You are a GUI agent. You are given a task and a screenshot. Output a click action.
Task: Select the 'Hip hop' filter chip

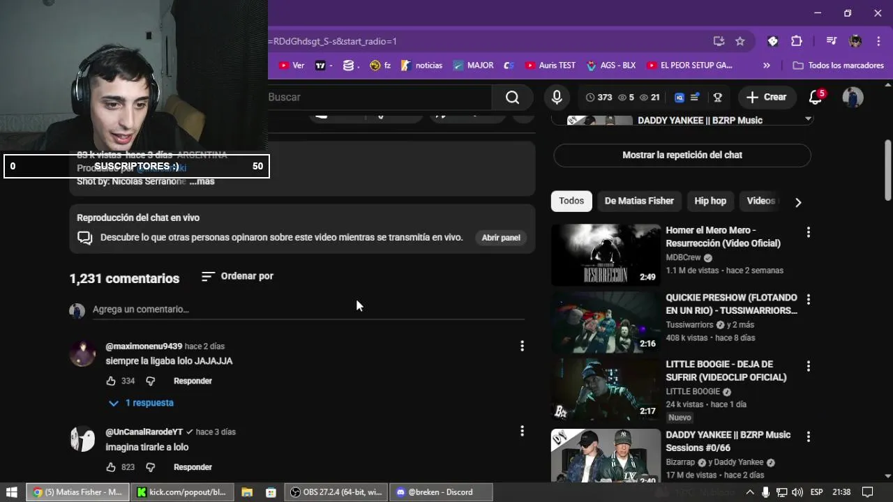(x=710, y=201)
